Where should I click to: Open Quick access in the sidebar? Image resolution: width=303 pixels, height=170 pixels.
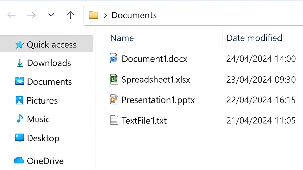47,44
